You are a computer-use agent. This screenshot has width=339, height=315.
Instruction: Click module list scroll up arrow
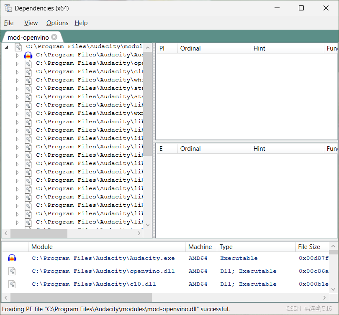click(x=333, y=246)
